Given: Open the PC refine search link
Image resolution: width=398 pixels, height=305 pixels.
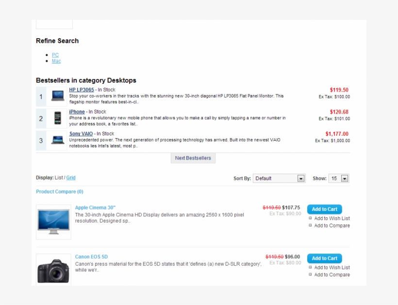Looking at the screenshot, I should 55,55.
